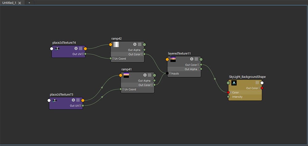Click black Inputs port on layeredTexture11
The width and height of the screenshot is (308, 146).
pos(167,73)
